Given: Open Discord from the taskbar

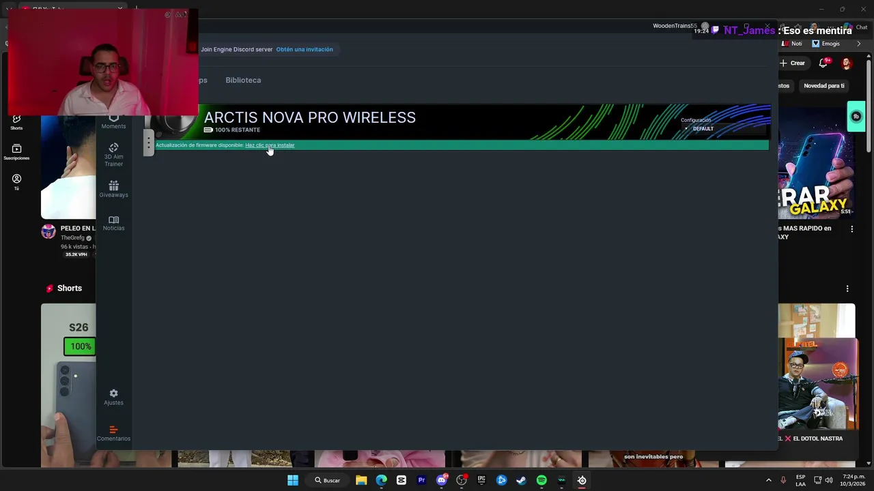Looking at the screenshot, I should pyautogui.click(x=442, y=480).
